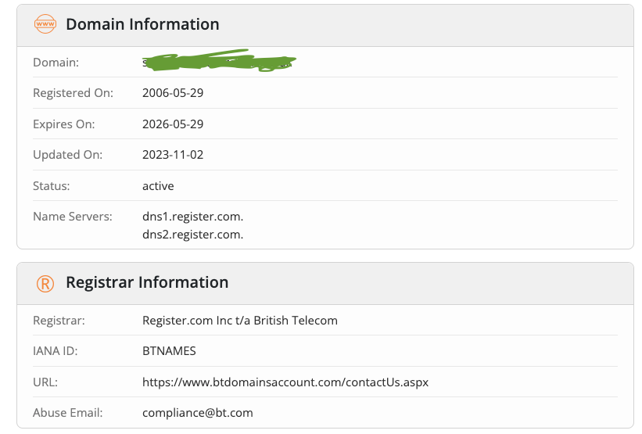The width and height of the screenshot is (642, 434).
Task: Click the active status value
Action: tap(158, 186)
